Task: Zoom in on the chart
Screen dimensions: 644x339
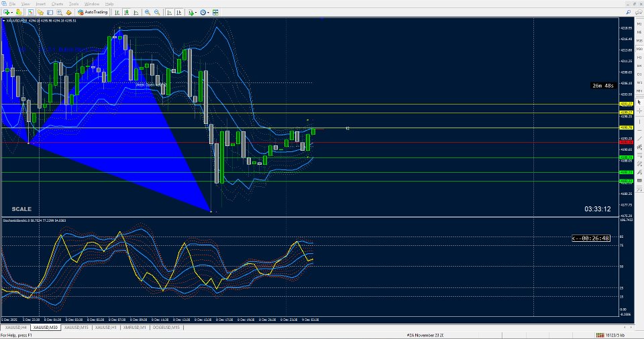Action: [x=148, y=12]
